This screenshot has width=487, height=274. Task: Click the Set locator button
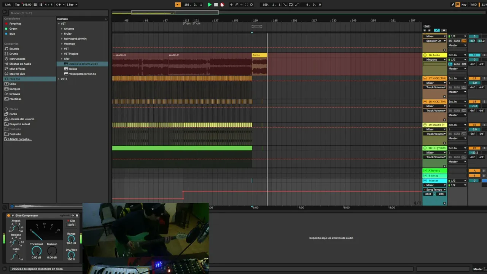pos(427,26)
